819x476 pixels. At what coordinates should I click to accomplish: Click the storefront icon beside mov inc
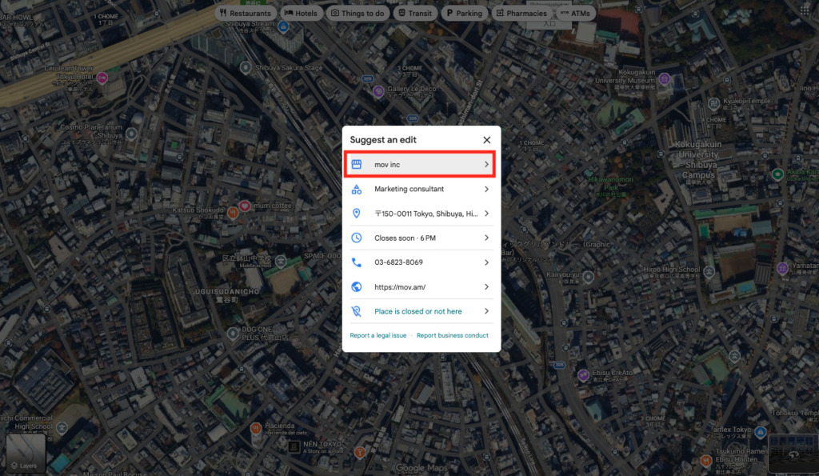357,165
